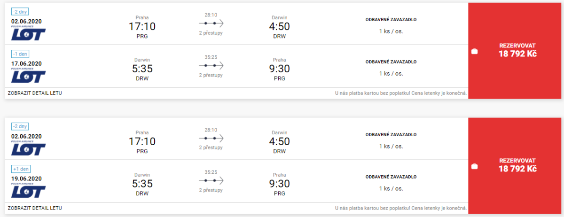The width and height of the screenshot is (564, 217).
Task: Click 17:10 PRG departure time in first offer
Action: (142, 27)
